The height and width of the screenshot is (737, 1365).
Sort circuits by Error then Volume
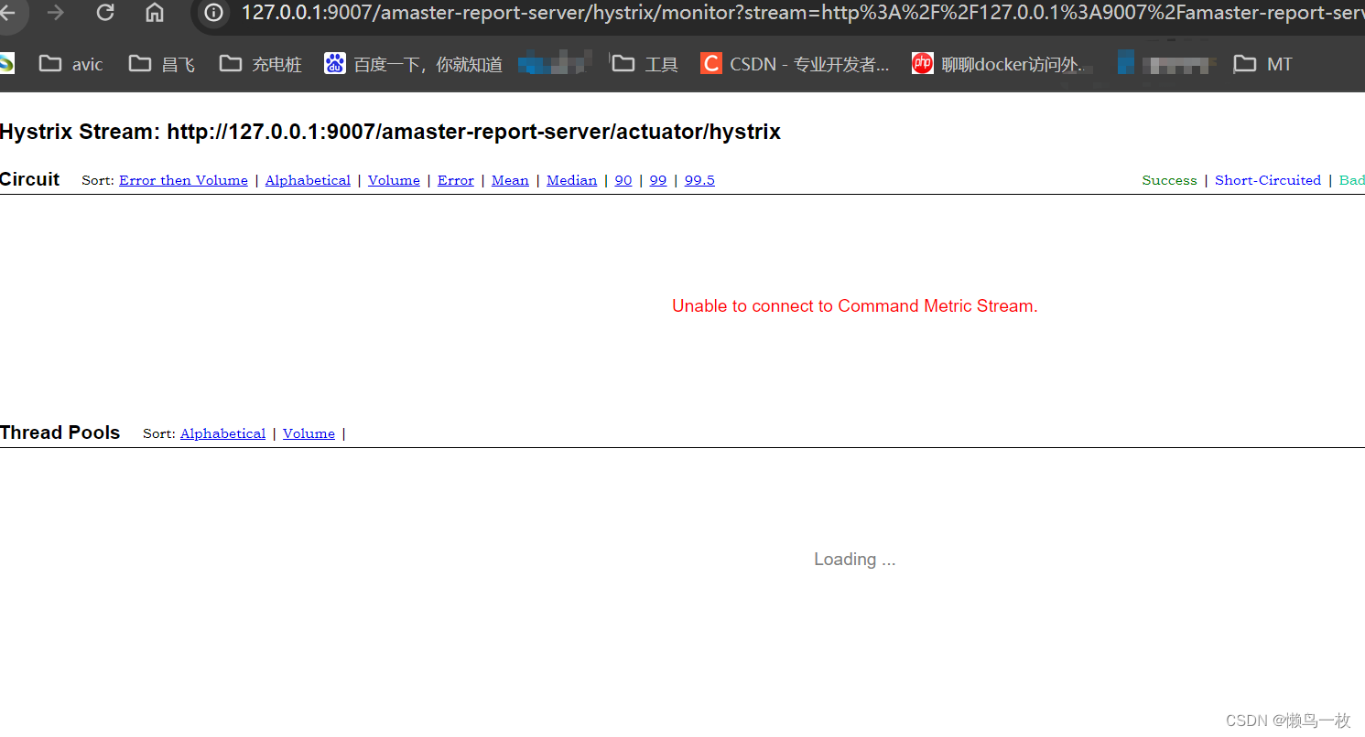click(x=183, y=180)
